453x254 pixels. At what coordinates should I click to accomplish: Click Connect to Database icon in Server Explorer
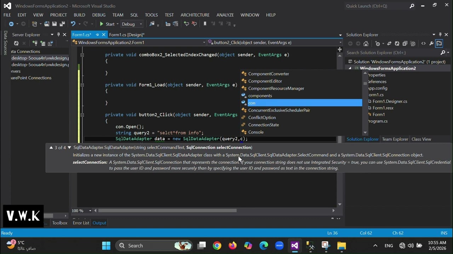[x=35, y=43]
